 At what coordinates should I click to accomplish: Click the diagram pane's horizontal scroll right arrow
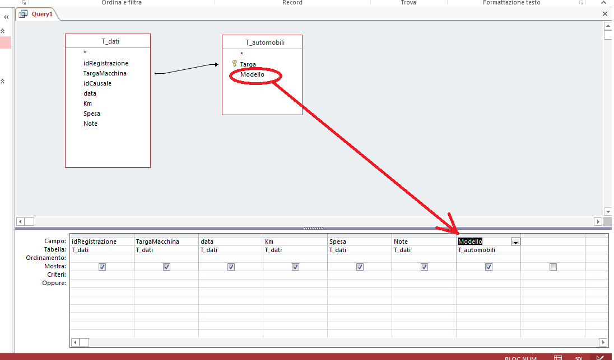coord(598,221)
